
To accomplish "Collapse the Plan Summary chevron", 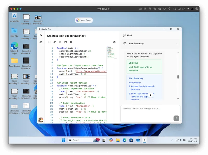I will [177, 44].
